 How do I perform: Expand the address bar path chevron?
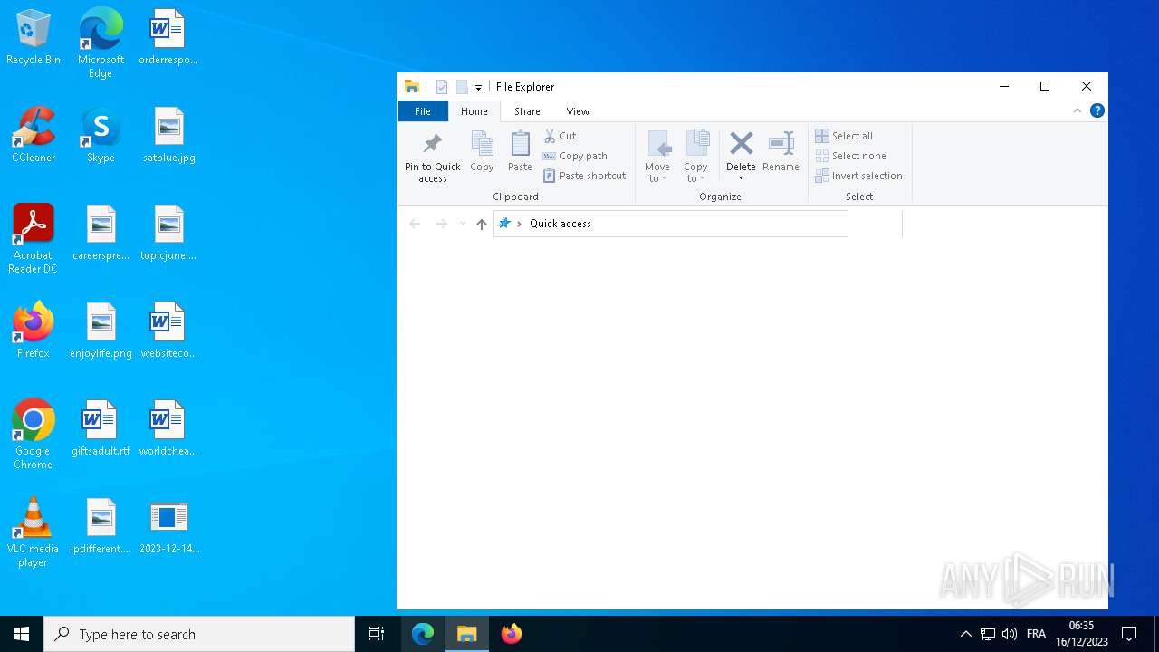click(x=519, y=224)
